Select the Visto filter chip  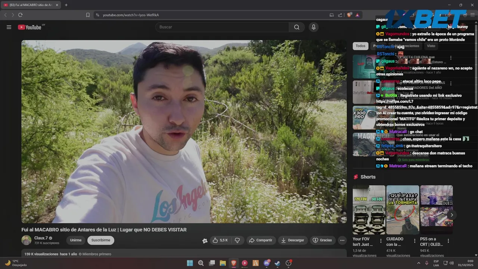(x=431, y=46)
